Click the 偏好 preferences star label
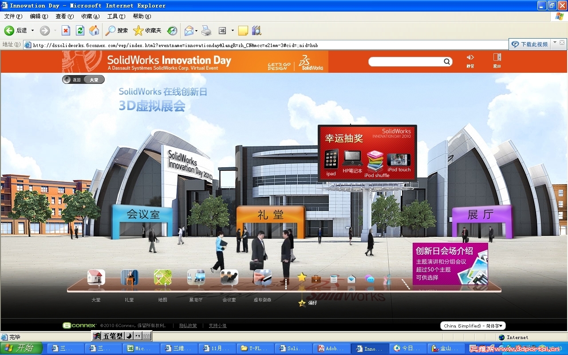 coord(308,303)
